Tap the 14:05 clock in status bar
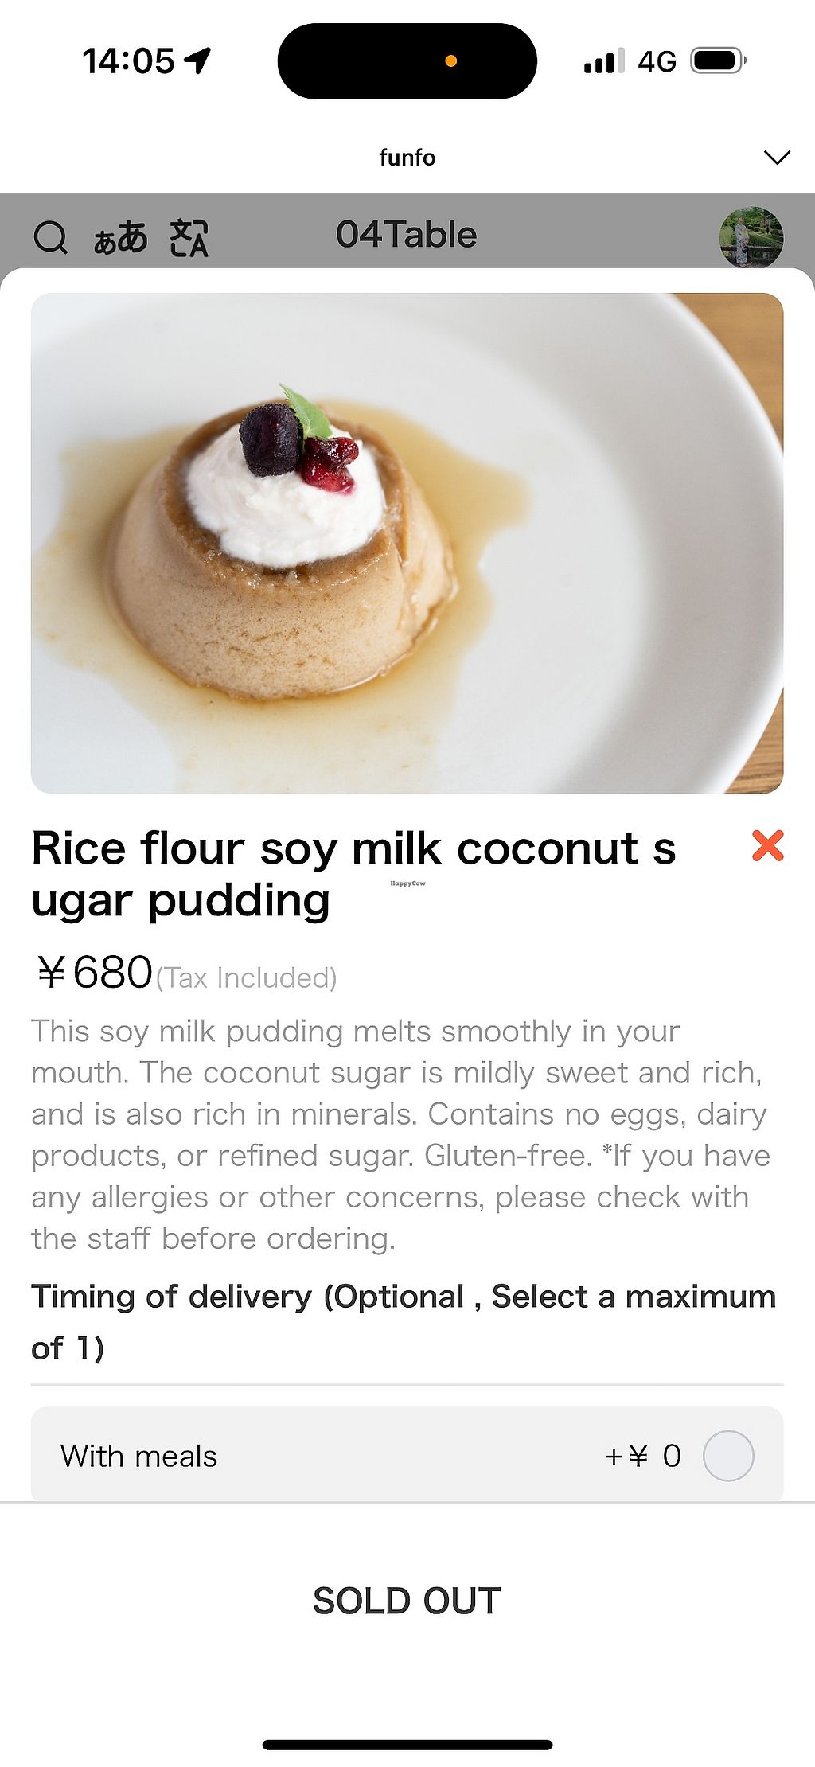This screenshot has height=1767, width=815. tap(128, 60)
